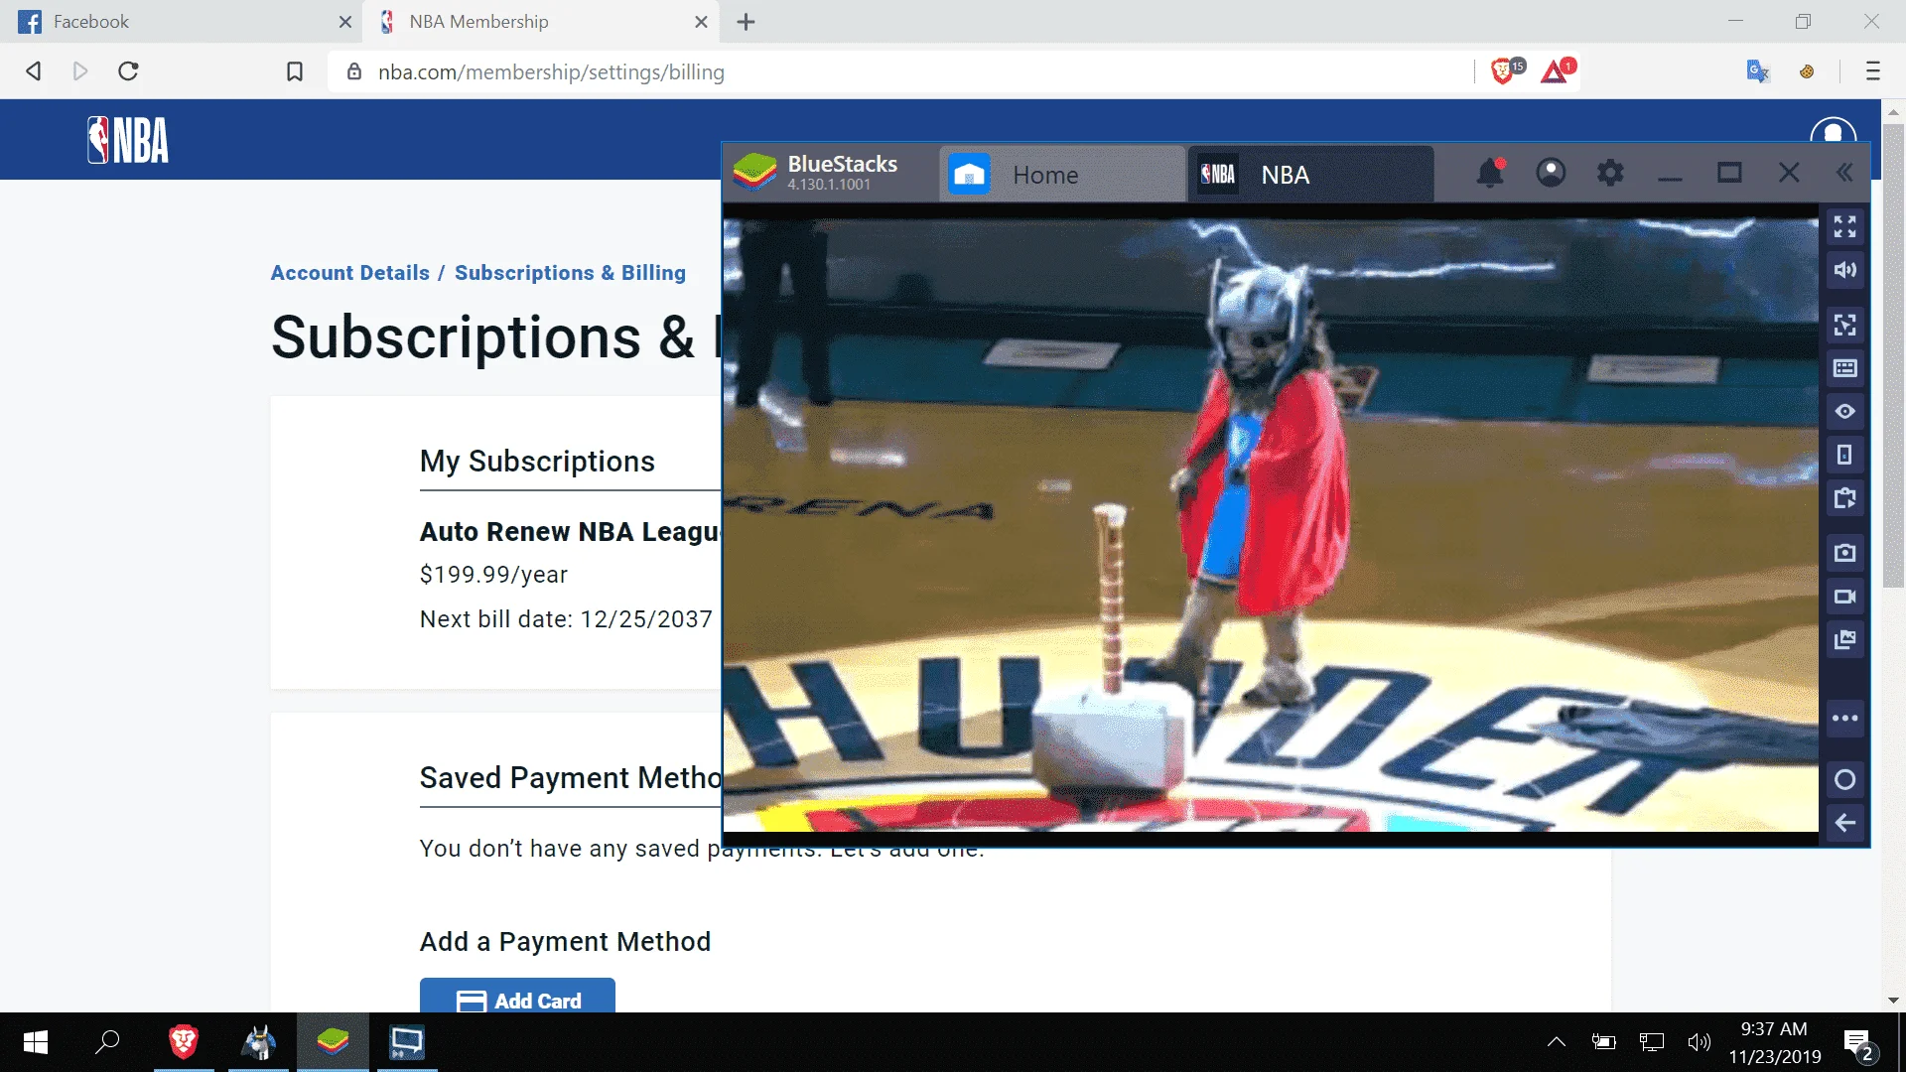This screenshot has height=1072, width=1906.
Task: Click the address bar URL field
Action: pyautogui.click(x=898, y=72)
